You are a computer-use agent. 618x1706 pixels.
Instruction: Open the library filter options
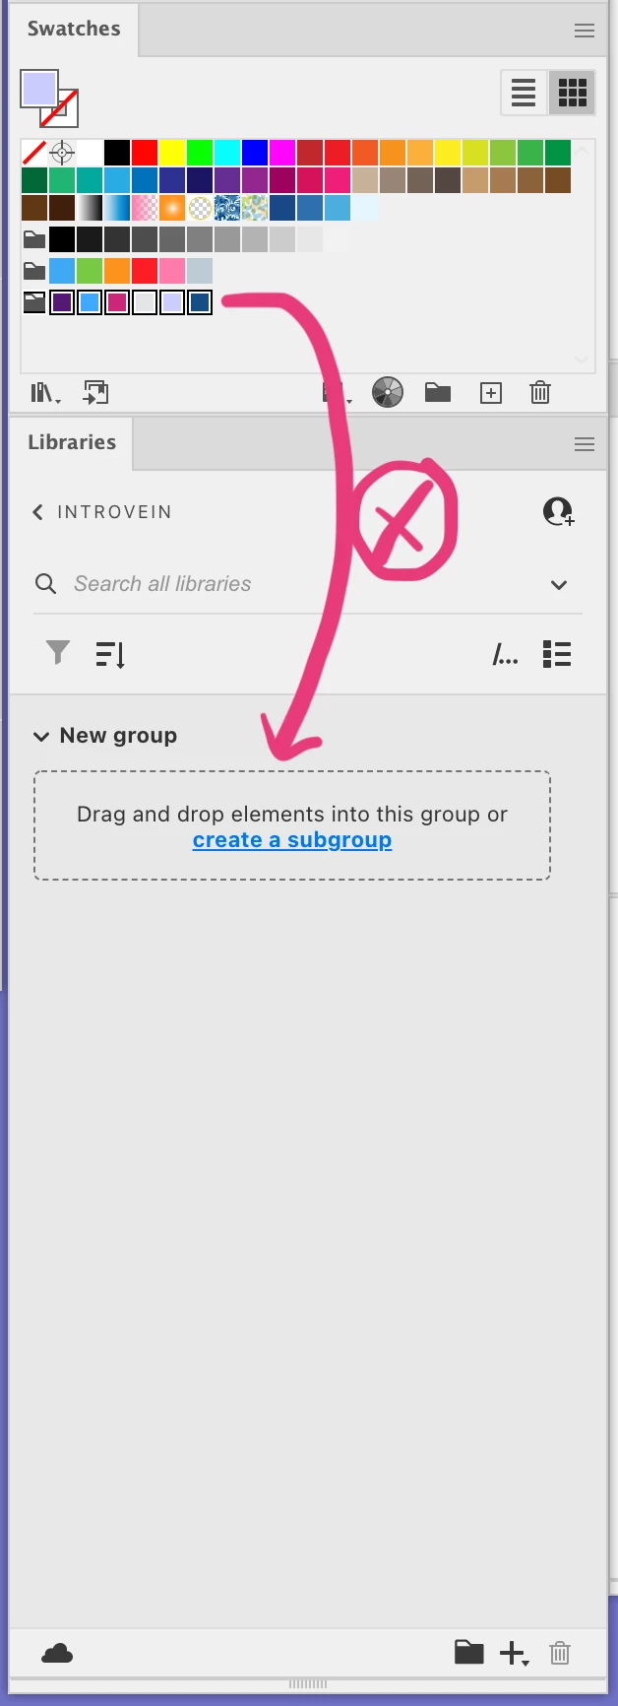pos(58,653)
